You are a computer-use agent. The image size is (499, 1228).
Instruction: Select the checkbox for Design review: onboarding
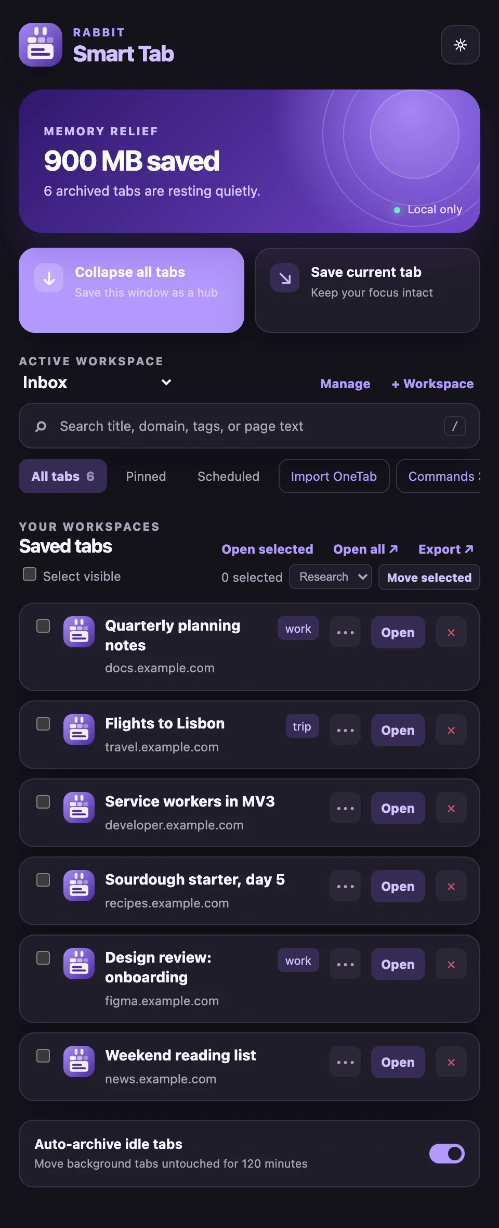click(43, 958)
